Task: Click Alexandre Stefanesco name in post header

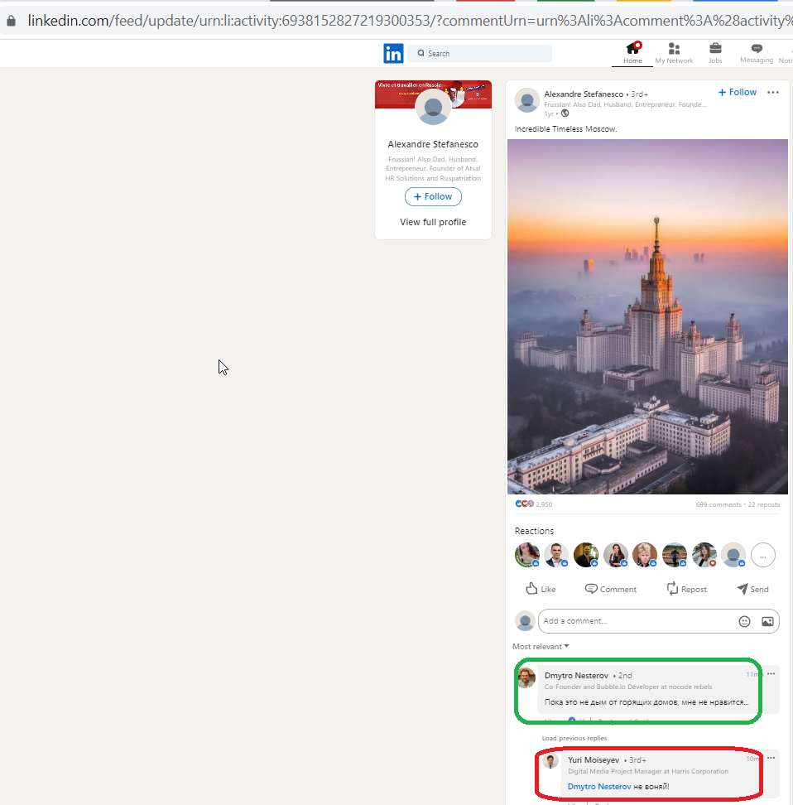Action: (584, 94)
